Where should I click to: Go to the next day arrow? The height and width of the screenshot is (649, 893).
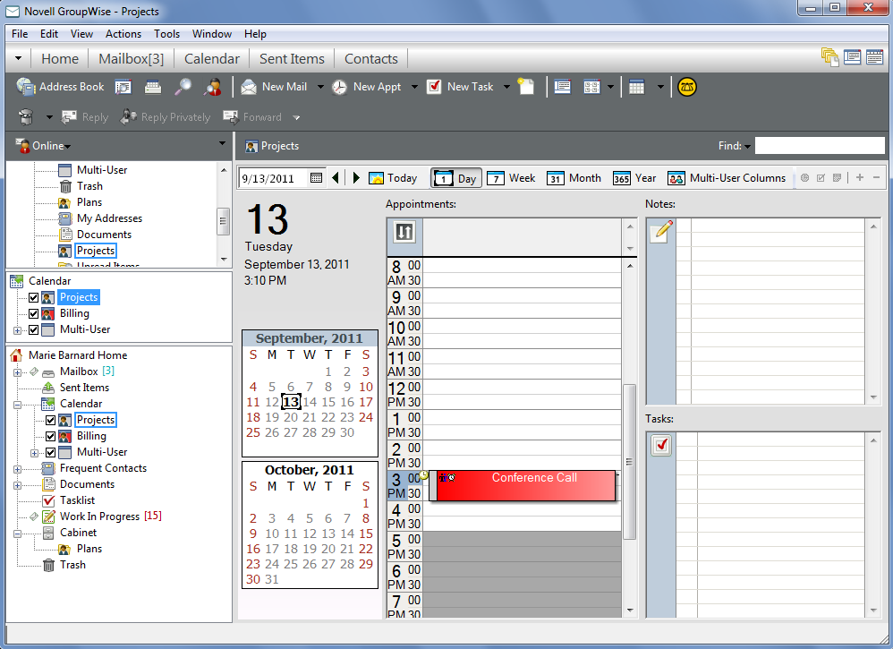point(356,178)
